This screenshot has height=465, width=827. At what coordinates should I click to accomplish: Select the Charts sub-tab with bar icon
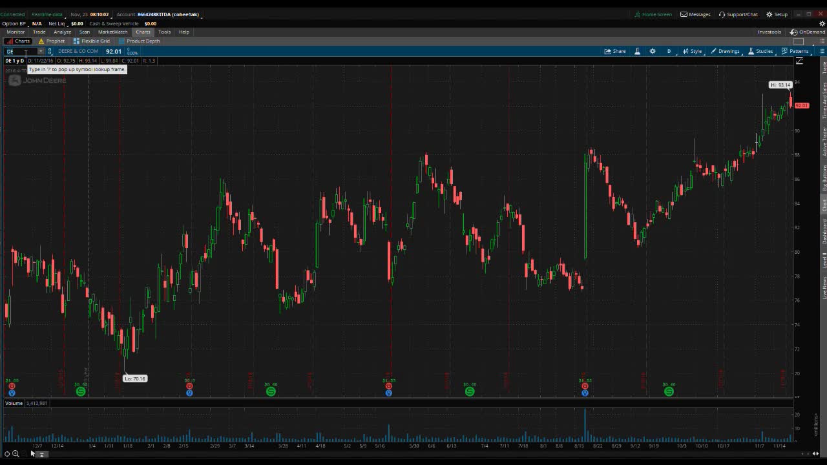click(x=19, y=41)
